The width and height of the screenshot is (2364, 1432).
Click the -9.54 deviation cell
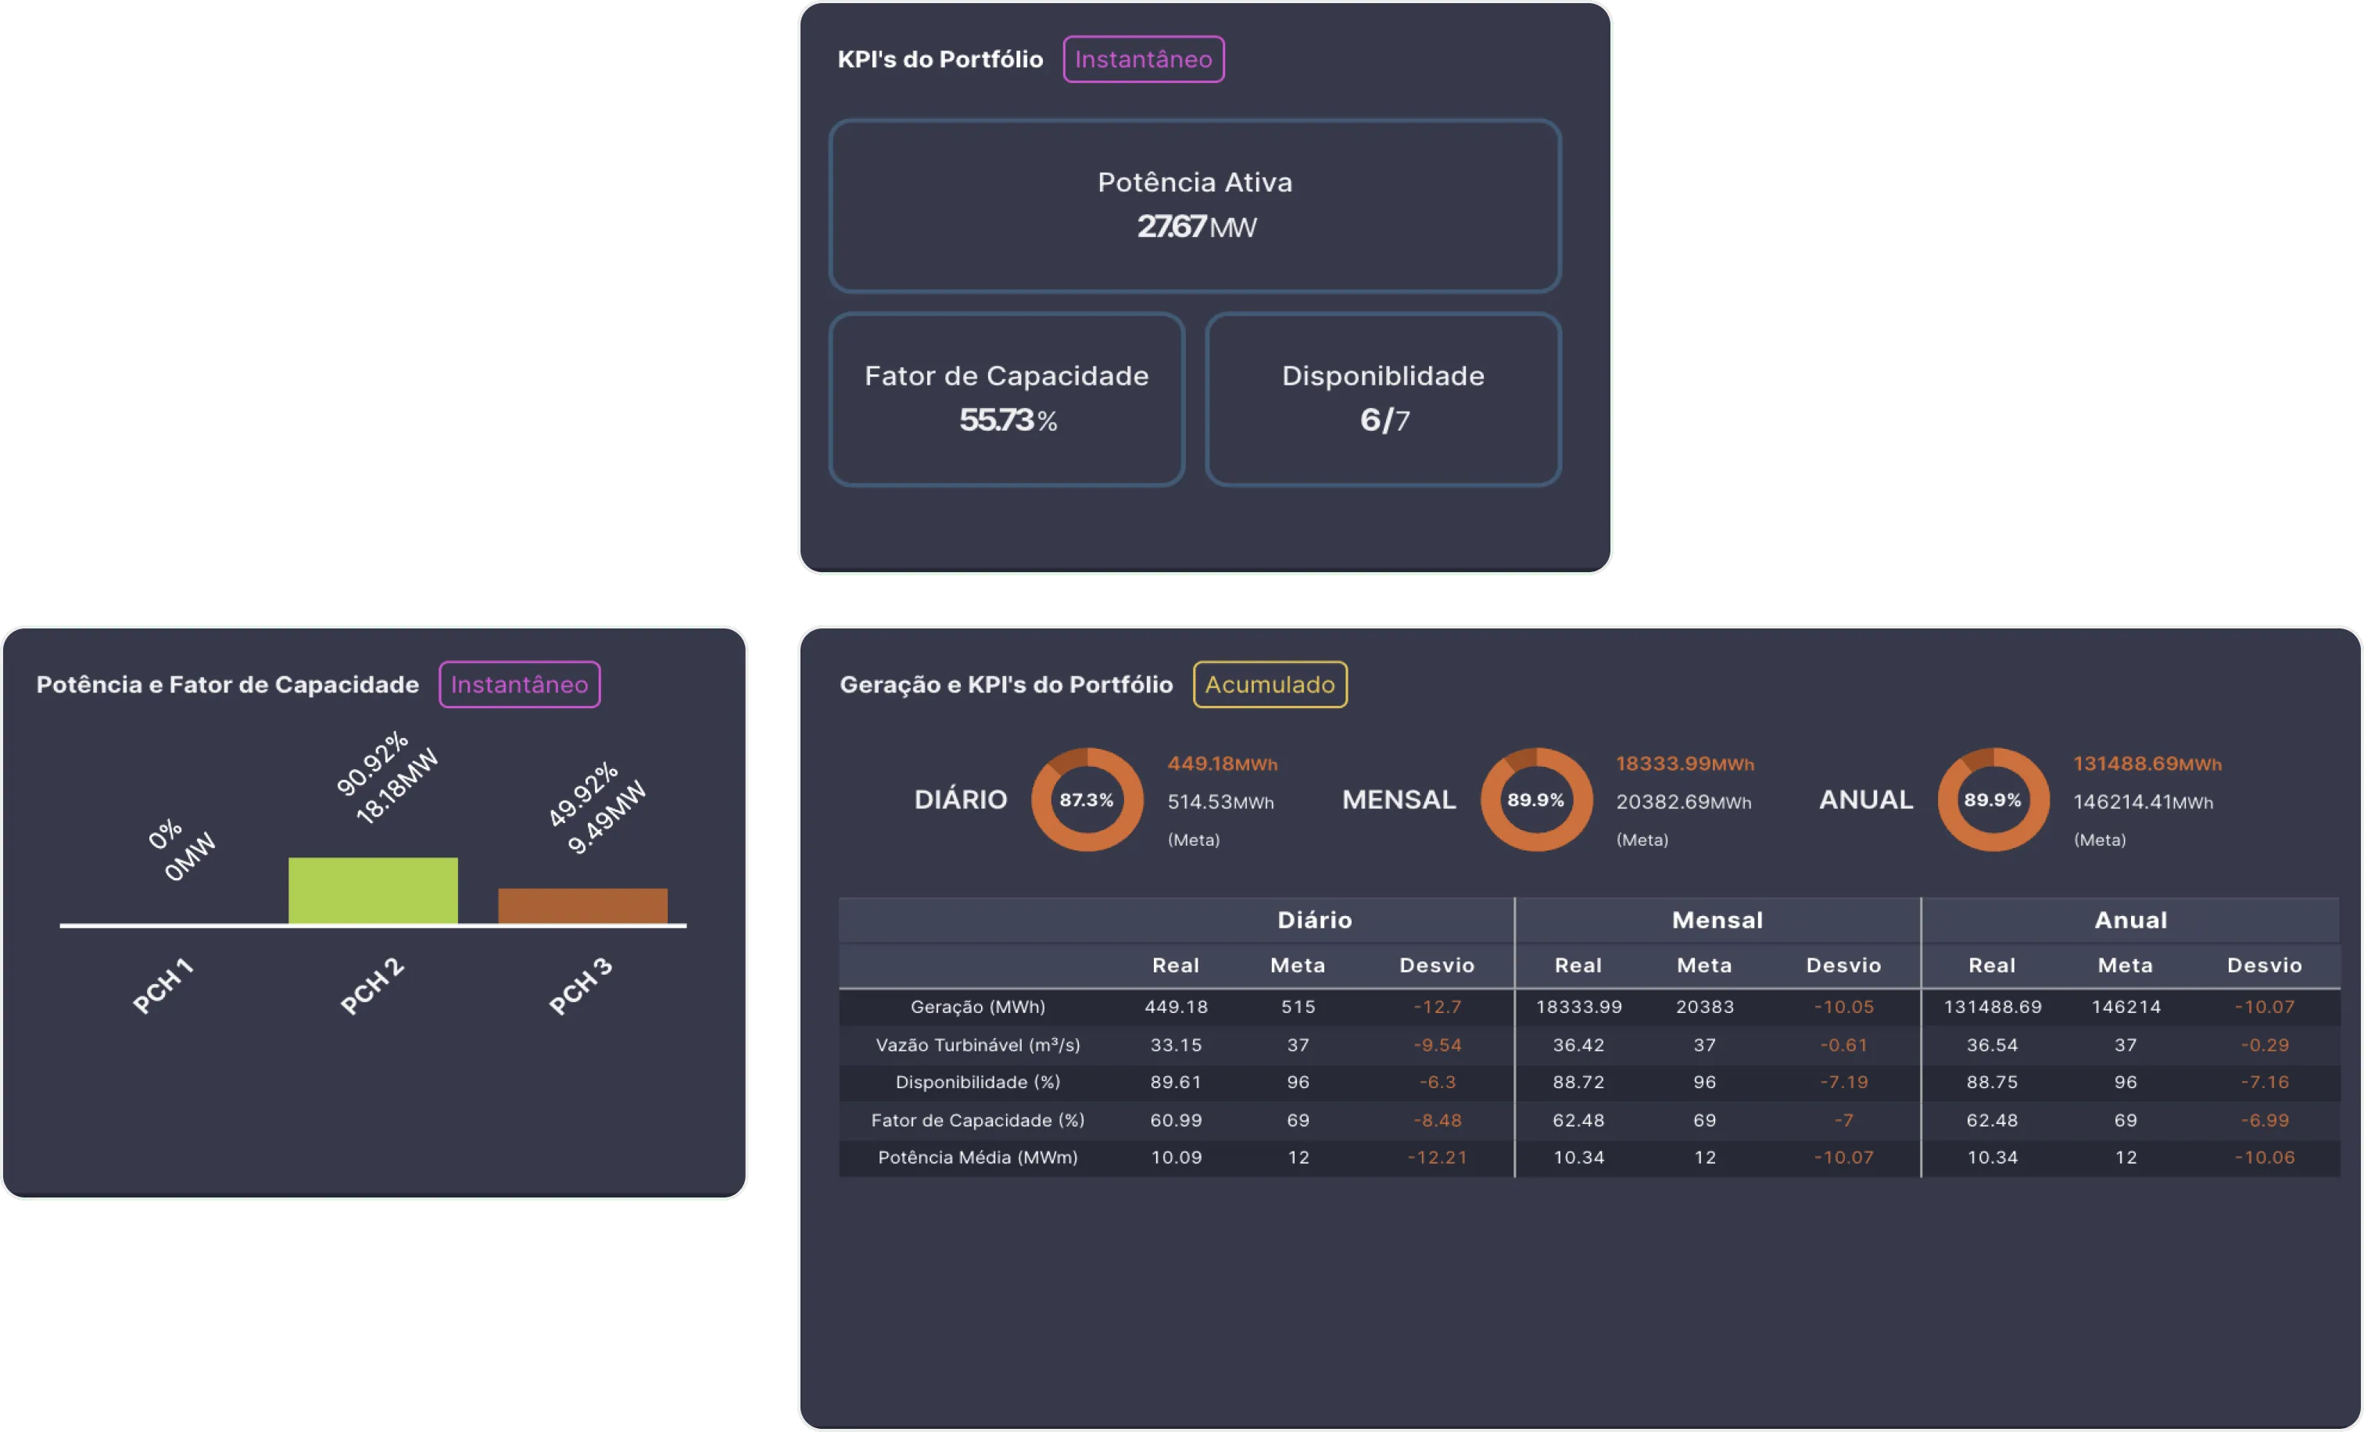[1437, 1045]
